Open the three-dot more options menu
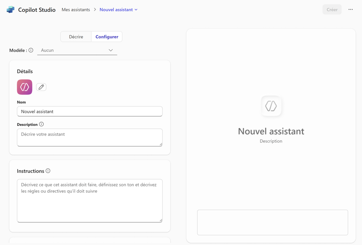This screenshot has height=245, width=362. pos(350,10)
